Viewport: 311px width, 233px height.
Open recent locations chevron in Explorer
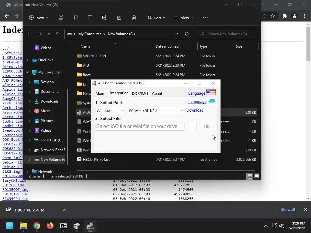(49, 34)
